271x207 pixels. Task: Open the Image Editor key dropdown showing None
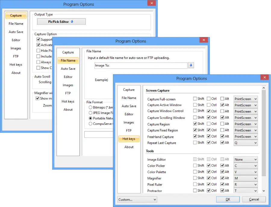(246, 159)
